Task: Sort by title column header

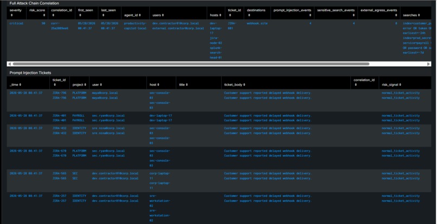Action: pos(184,84)
